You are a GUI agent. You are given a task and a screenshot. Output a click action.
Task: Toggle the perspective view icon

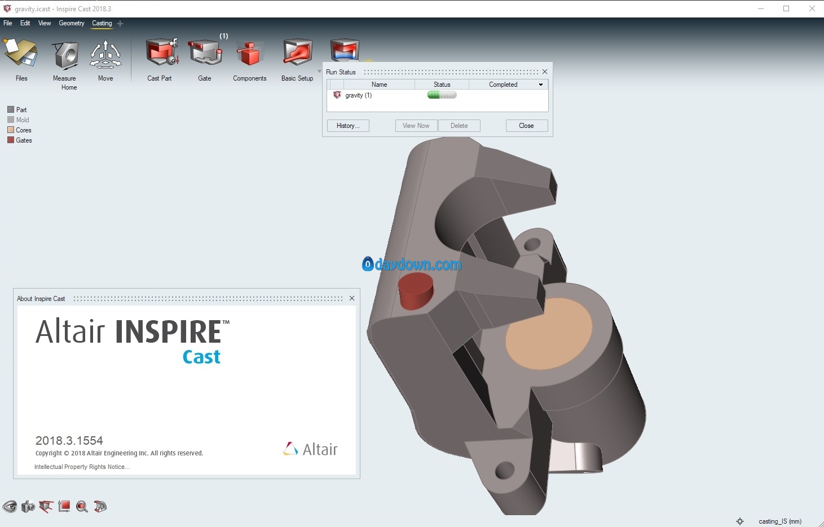[x=46, y=506]
